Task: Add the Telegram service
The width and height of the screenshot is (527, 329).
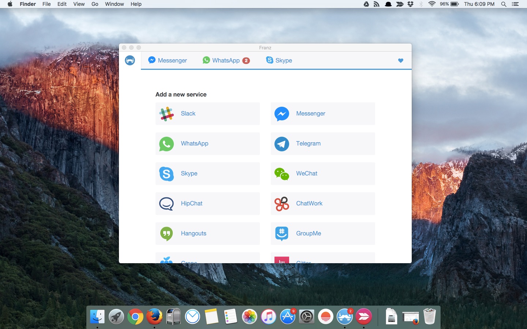Action: coord(323,144)
